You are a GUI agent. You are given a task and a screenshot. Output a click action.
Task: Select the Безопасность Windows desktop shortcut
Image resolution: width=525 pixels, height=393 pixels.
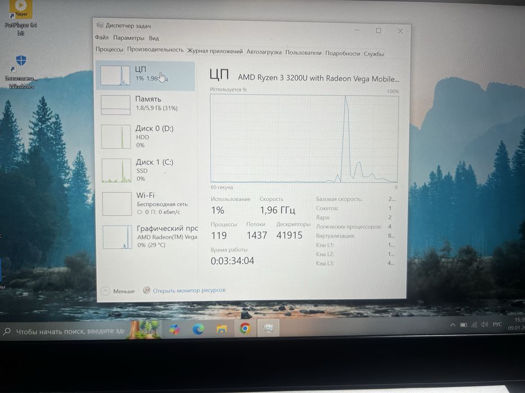click(21, 72)
